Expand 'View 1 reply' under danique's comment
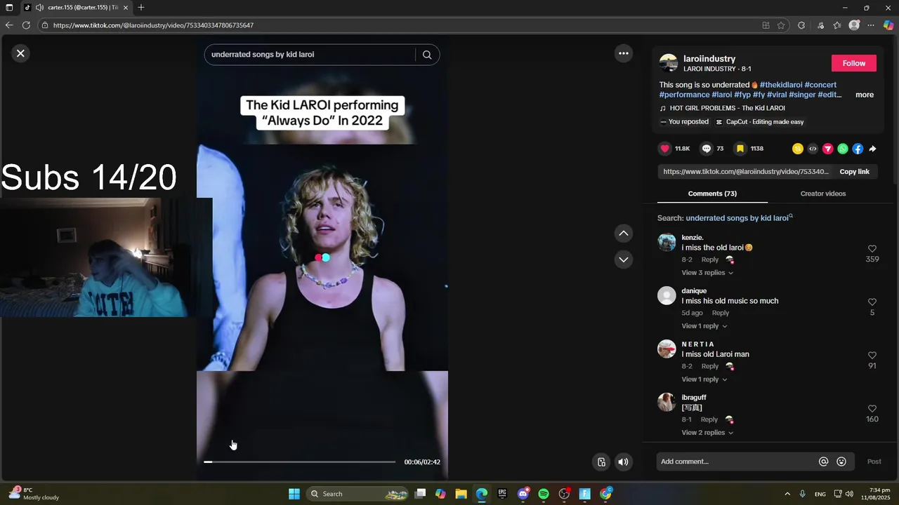 [704, 326]
